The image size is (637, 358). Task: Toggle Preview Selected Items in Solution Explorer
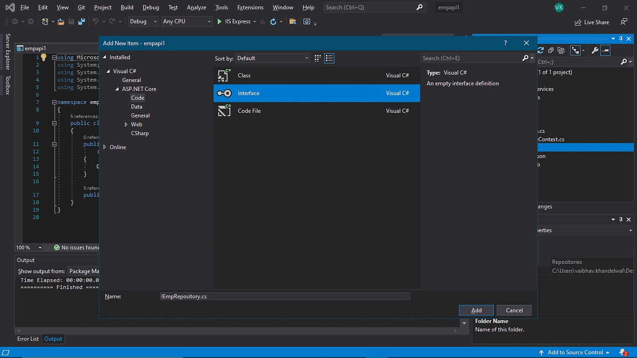tap(605, 50)
